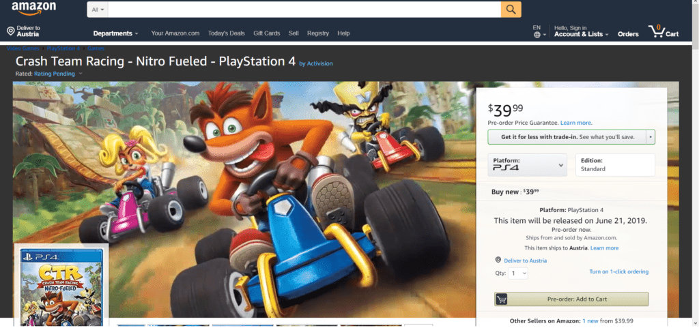Expand the Rating Pending chevron
The width and height of the screenshot is (699, 328).
tap(81, 74)
